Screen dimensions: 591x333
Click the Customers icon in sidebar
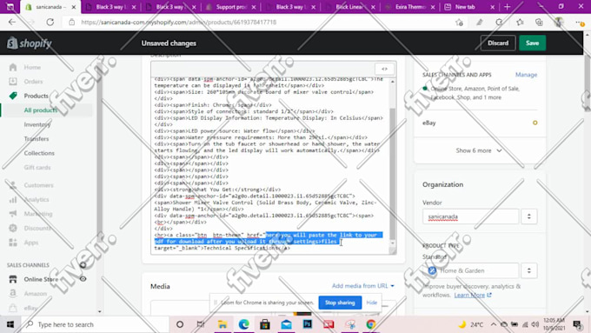(x=13, y=185)
